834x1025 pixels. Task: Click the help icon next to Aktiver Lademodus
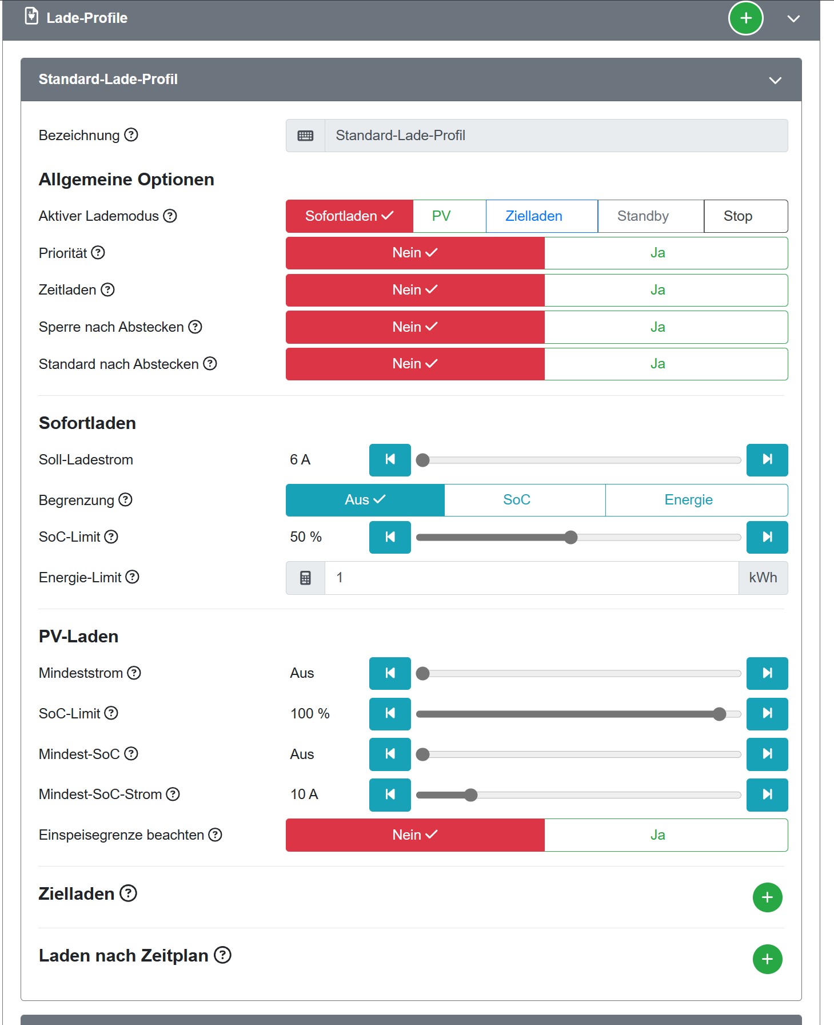170,216
